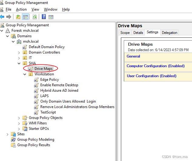Image resolution: width=192 pixels, height=161 pixels.
Task: Expand the Sites node
Action: coord(8,134)
